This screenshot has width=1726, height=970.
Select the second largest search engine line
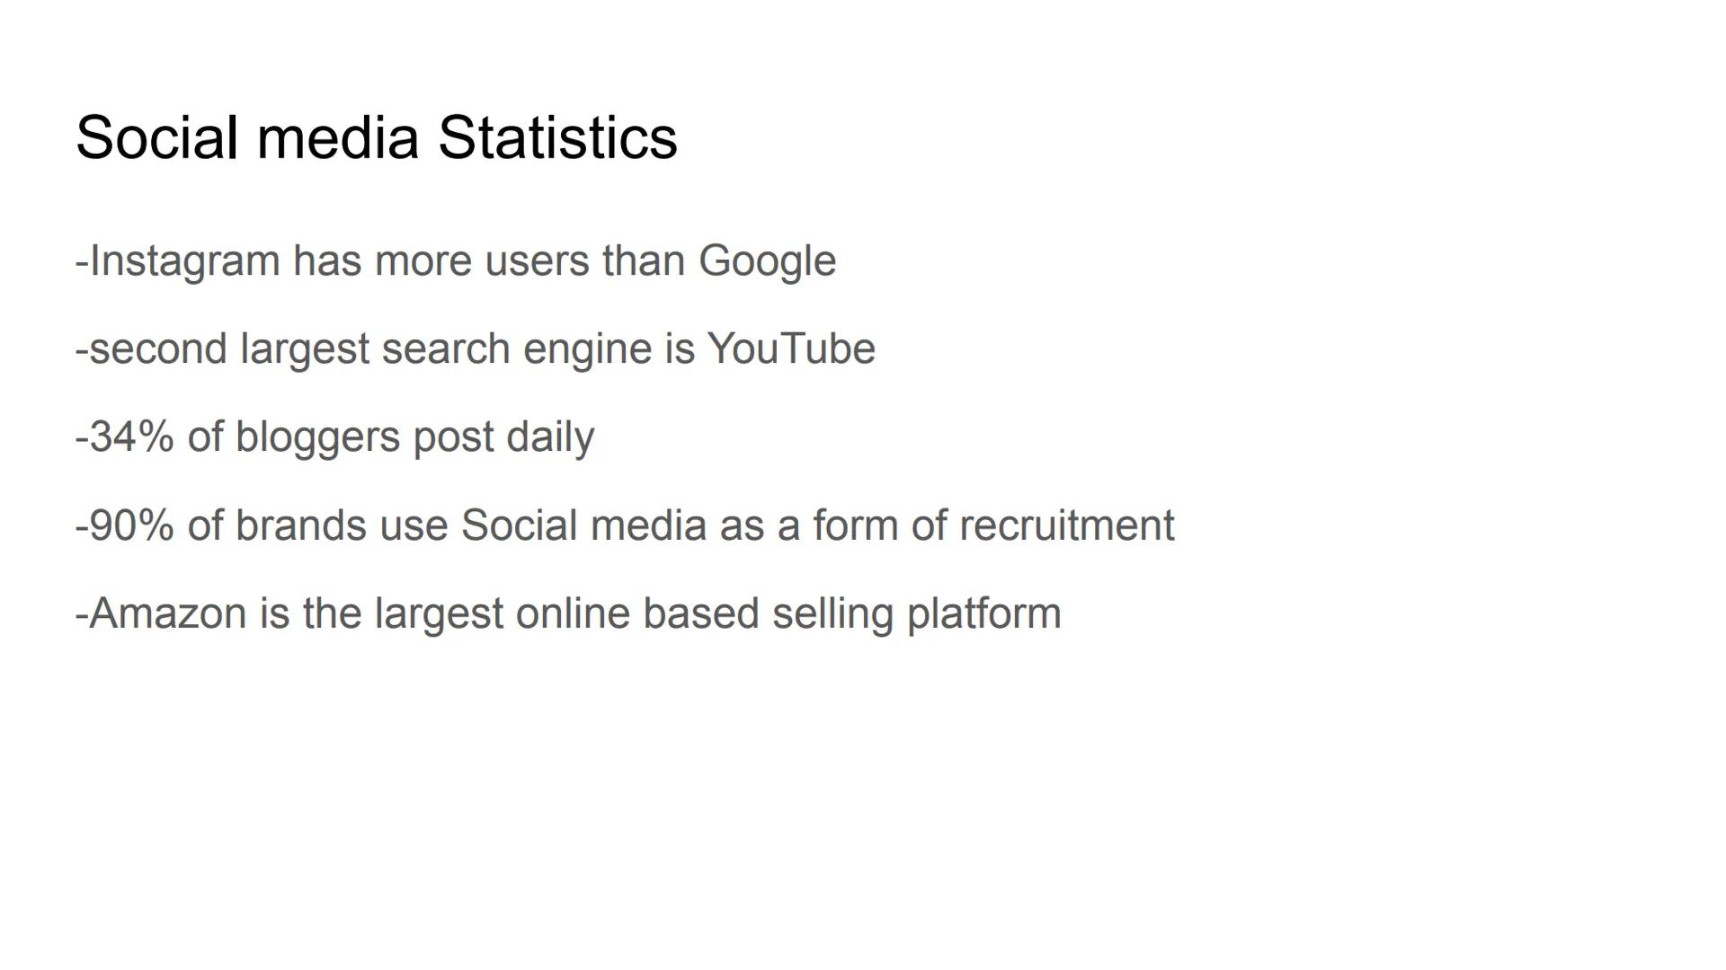[475, 348]
